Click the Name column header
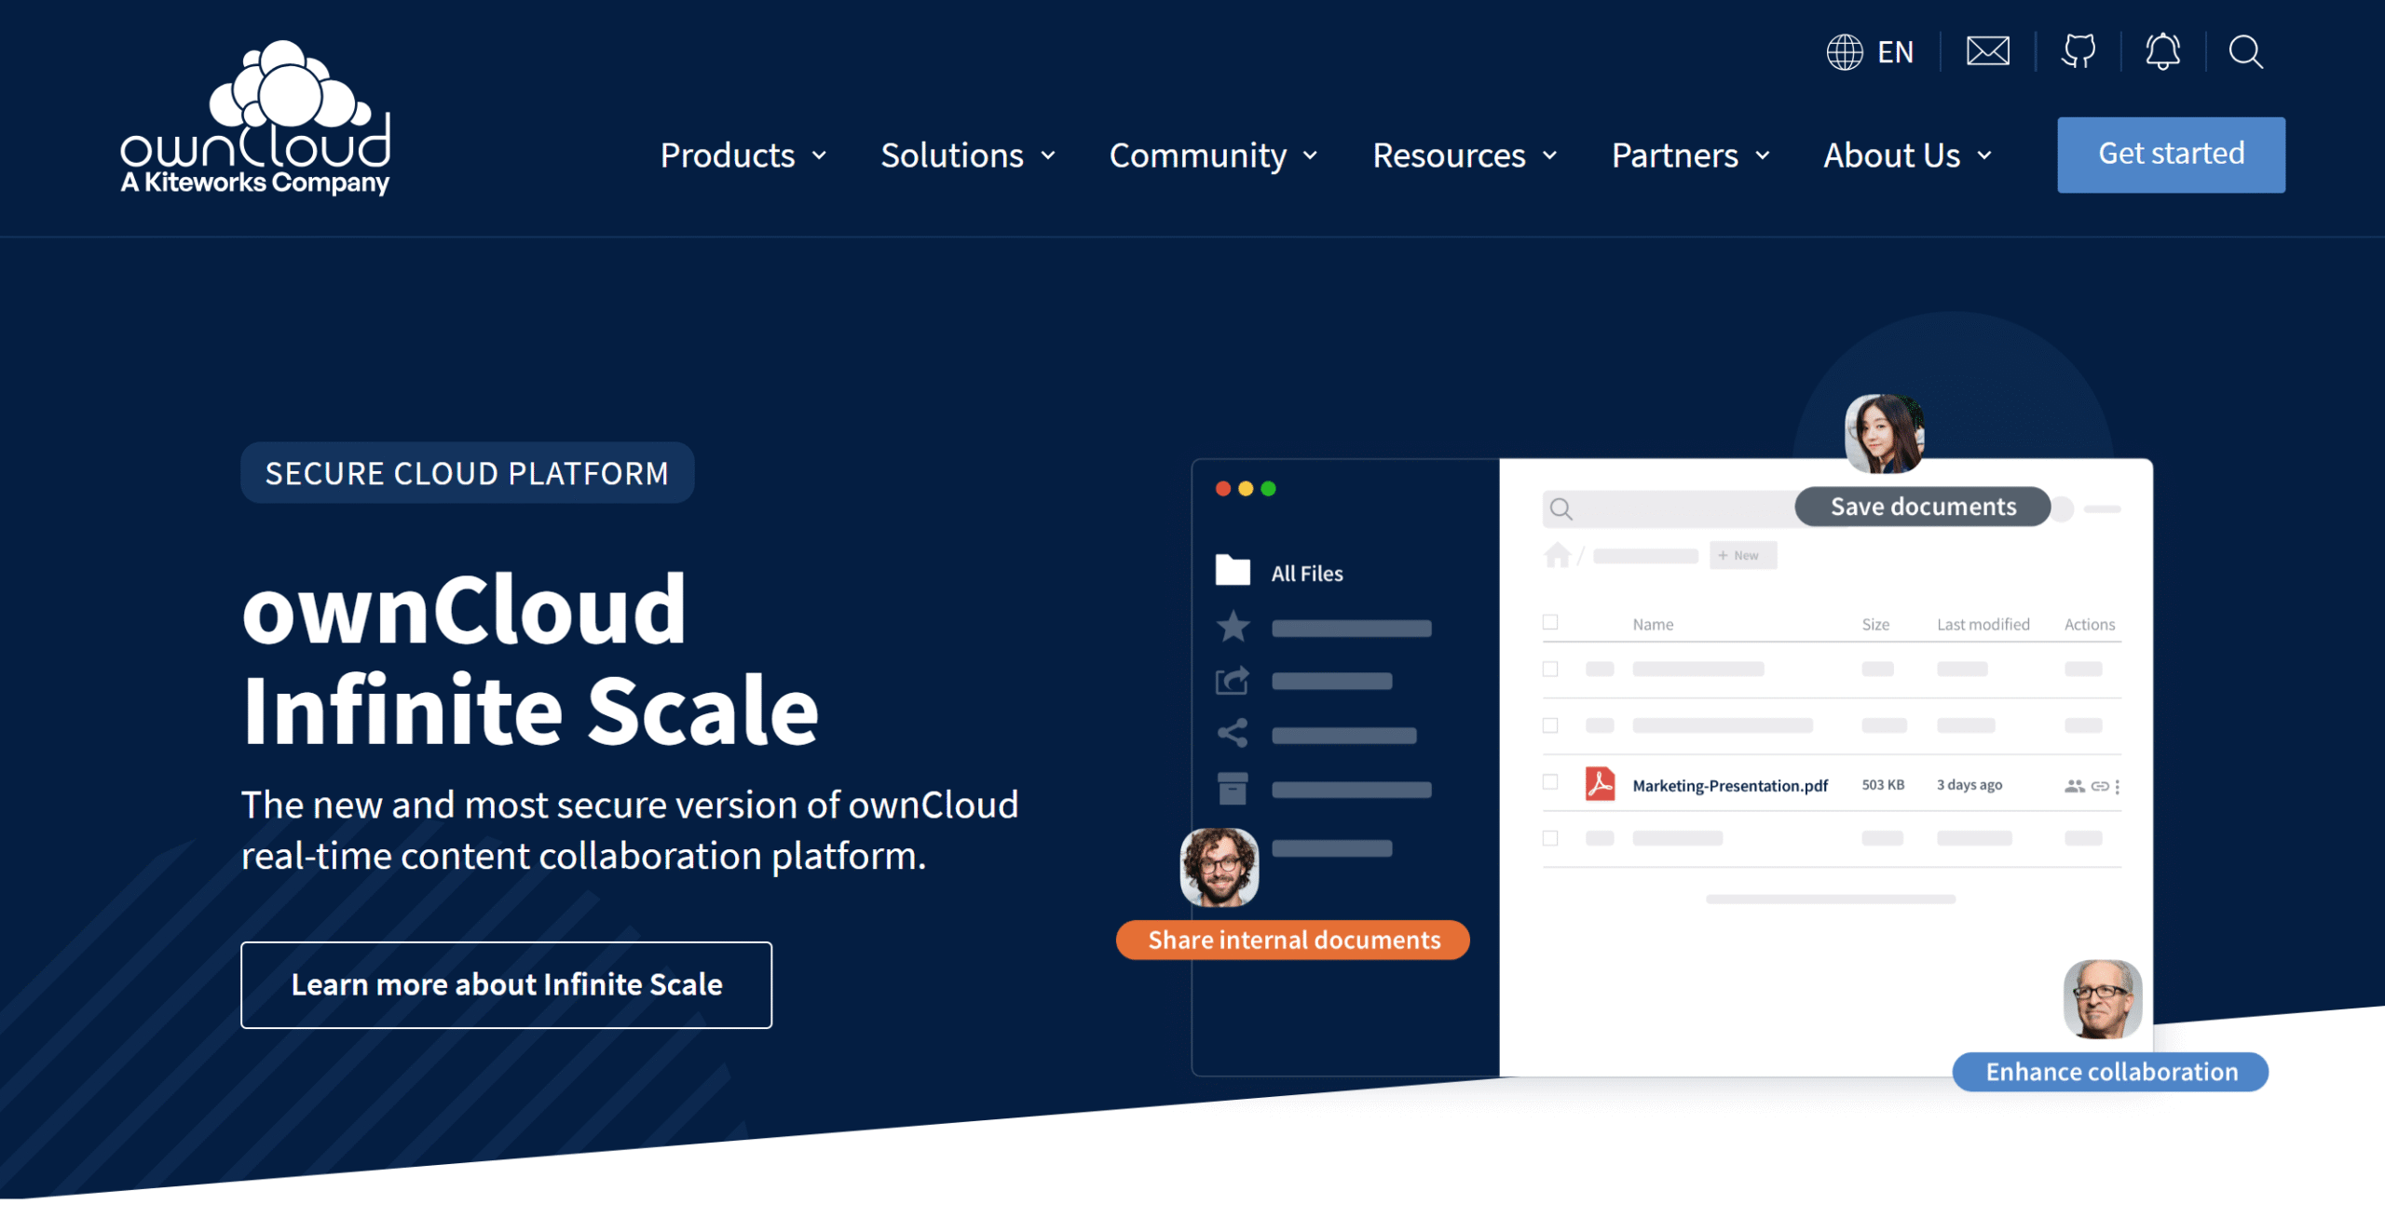 click(1653, 625)
